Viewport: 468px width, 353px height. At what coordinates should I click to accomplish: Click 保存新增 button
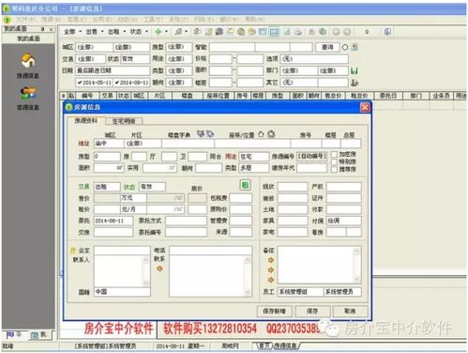(274, 311)
